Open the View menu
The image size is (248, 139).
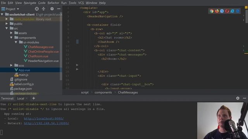tap(19, 3)
